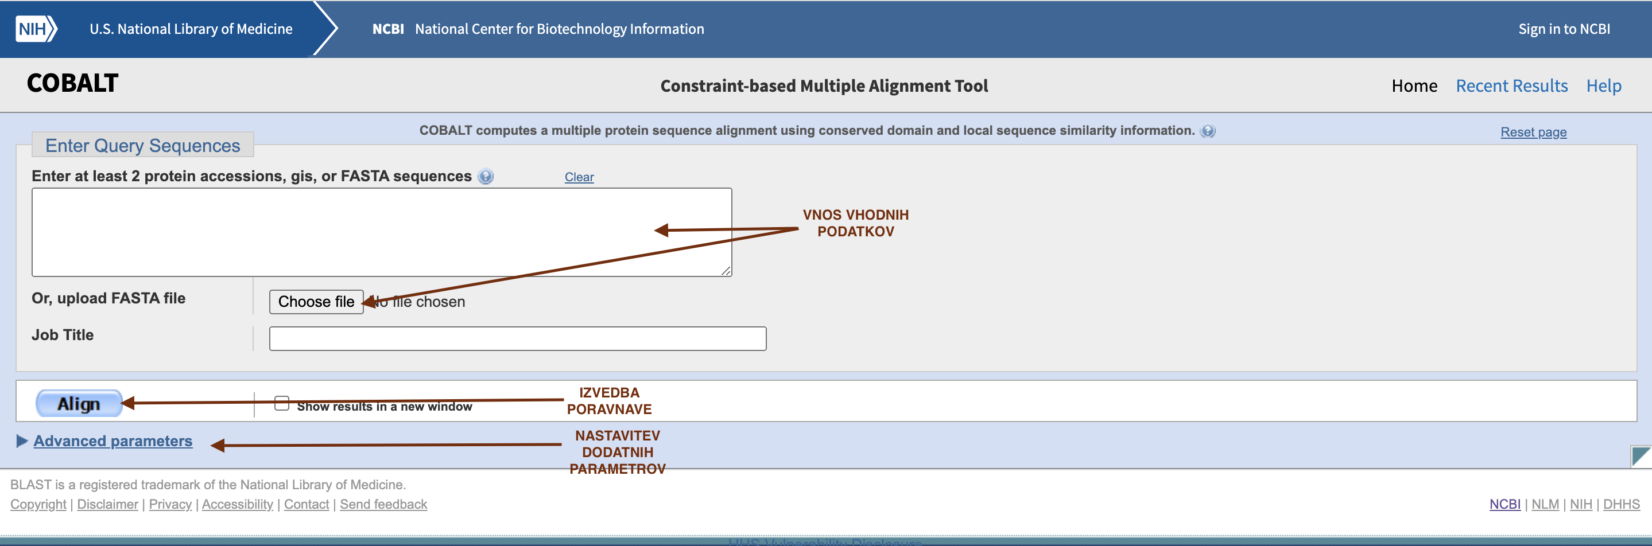Click the text area resize handle
Image resolution: width=1652 pixels, height=546 pixels.
(x=726, y=271)
